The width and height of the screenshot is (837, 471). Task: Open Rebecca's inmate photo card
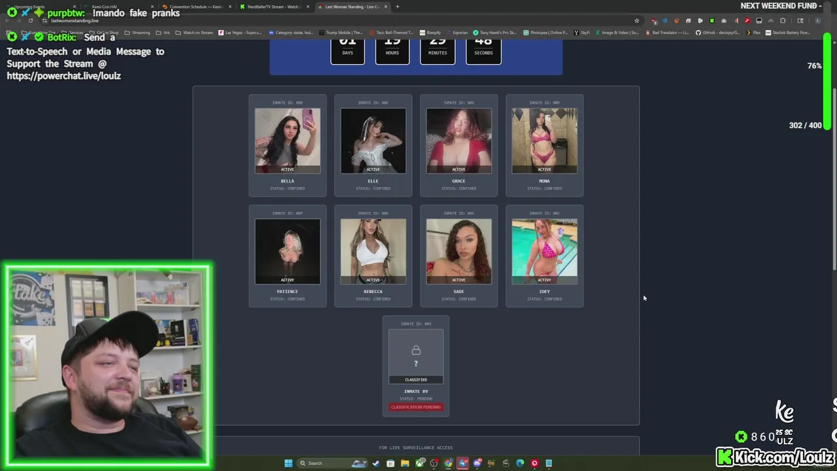coord(373,251)
